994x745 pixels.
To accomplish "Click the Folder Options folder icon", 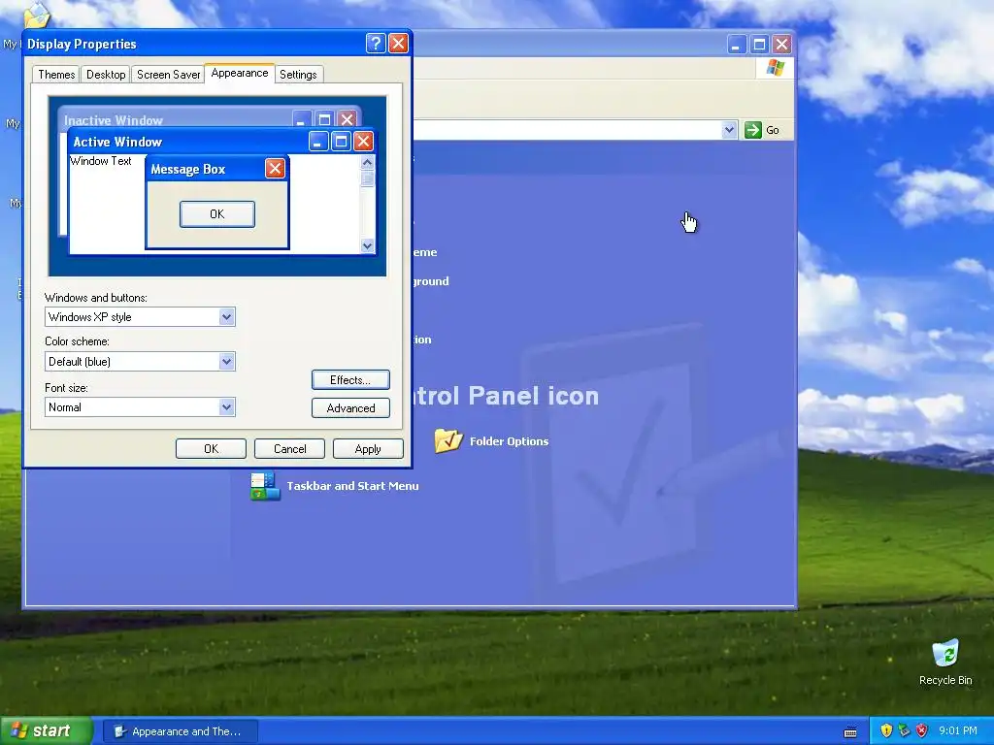I will pos(448,440).
